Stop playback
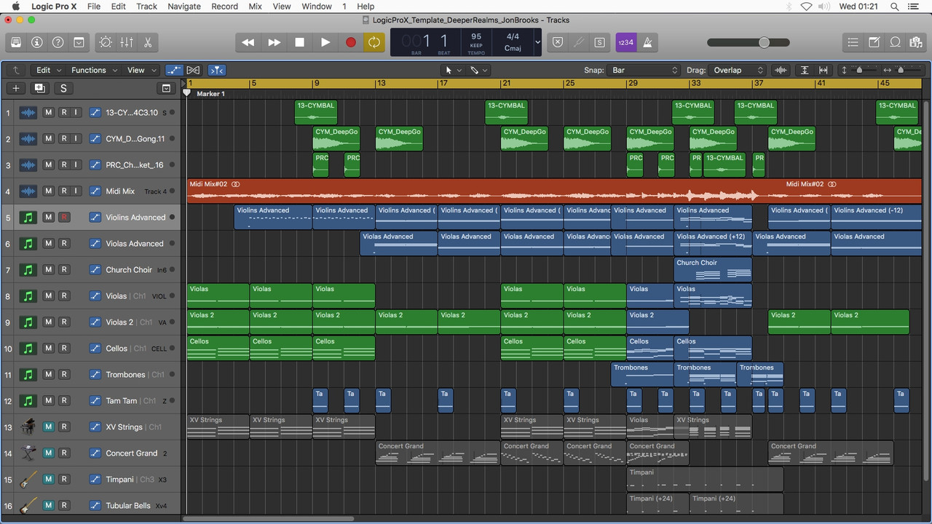The width and height of the screenshot is (932, 524). coord(299,42)
